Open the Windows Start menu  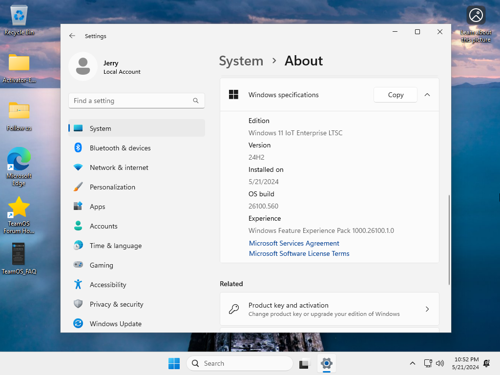pos(174,363)
